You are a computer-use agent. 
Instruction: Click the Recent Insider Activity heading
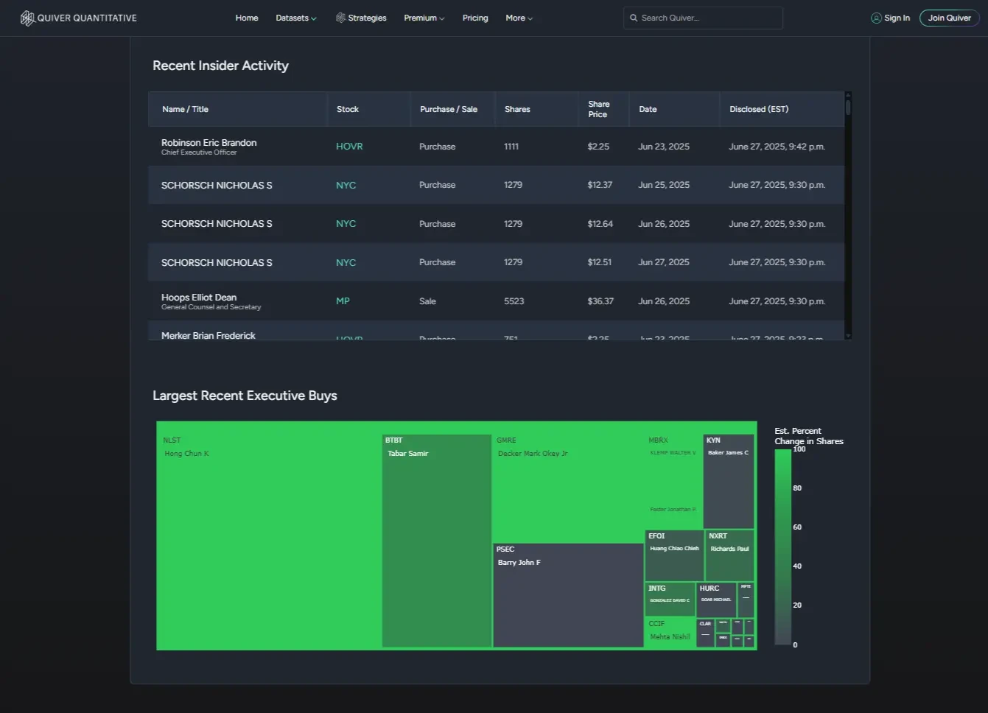tap(220, 66)
